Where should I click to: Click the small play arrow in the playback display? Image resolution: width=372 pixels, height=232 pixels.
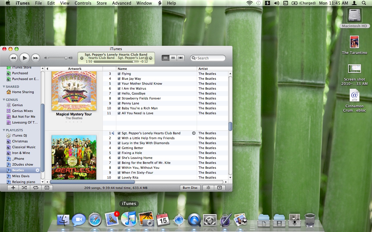point(82,58)
